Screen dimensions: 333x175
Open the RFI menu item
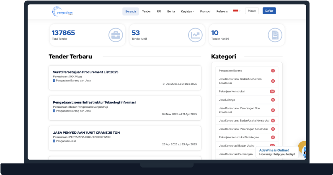tap(159, 11)
